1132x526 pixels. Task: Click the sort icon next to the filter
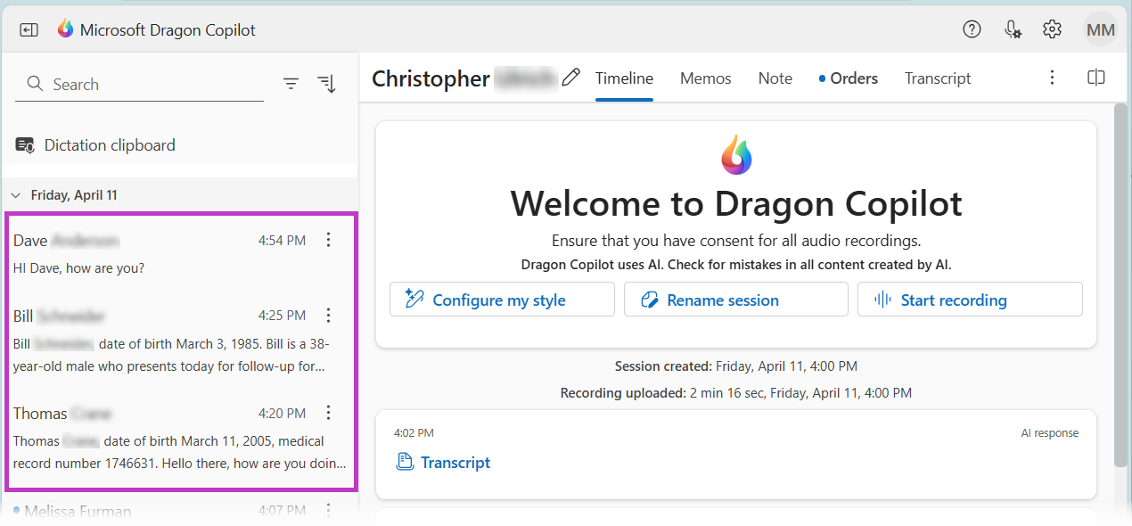tap(327, 83)
